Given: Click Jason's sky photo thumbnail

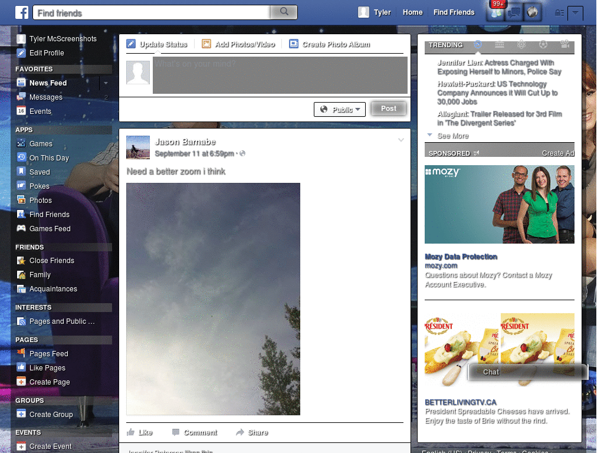Looking at the screenshot, I should tap(212, 298).
